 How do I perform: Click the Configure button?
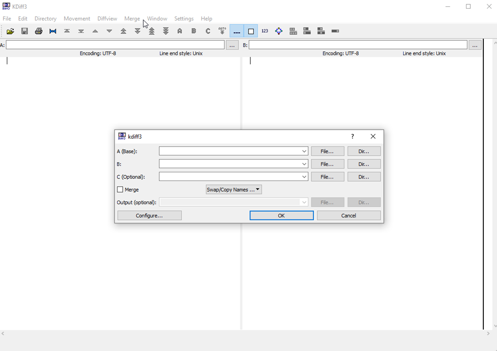[x=149, y=215]
